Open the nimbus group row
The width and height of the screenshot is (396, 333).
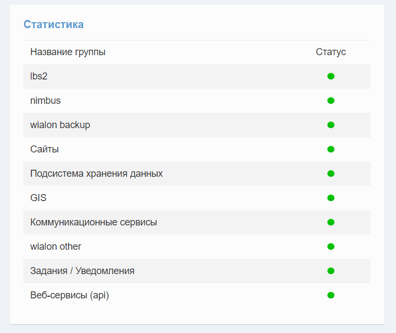pyautogui.click(x=45, y=101)
